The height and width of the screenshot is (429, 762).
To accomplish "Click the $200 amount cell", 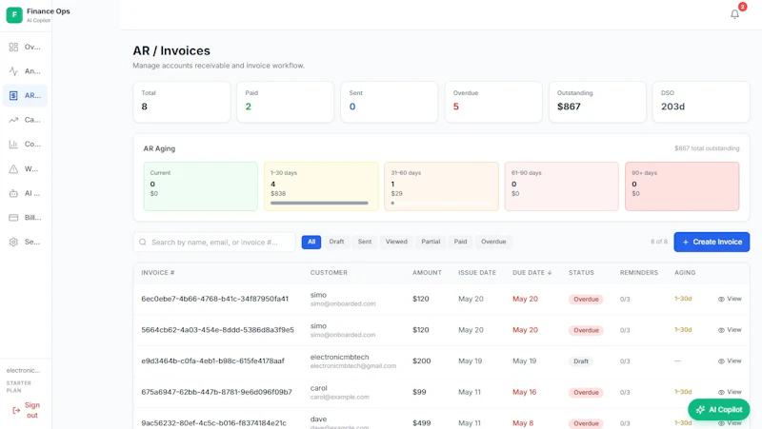I will click(x=422, y=361).
